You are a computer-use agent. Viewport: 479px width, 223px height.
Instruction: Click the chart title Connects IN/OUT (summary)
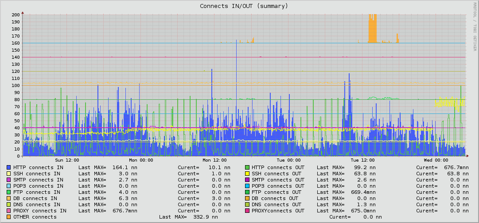point(244,6)
